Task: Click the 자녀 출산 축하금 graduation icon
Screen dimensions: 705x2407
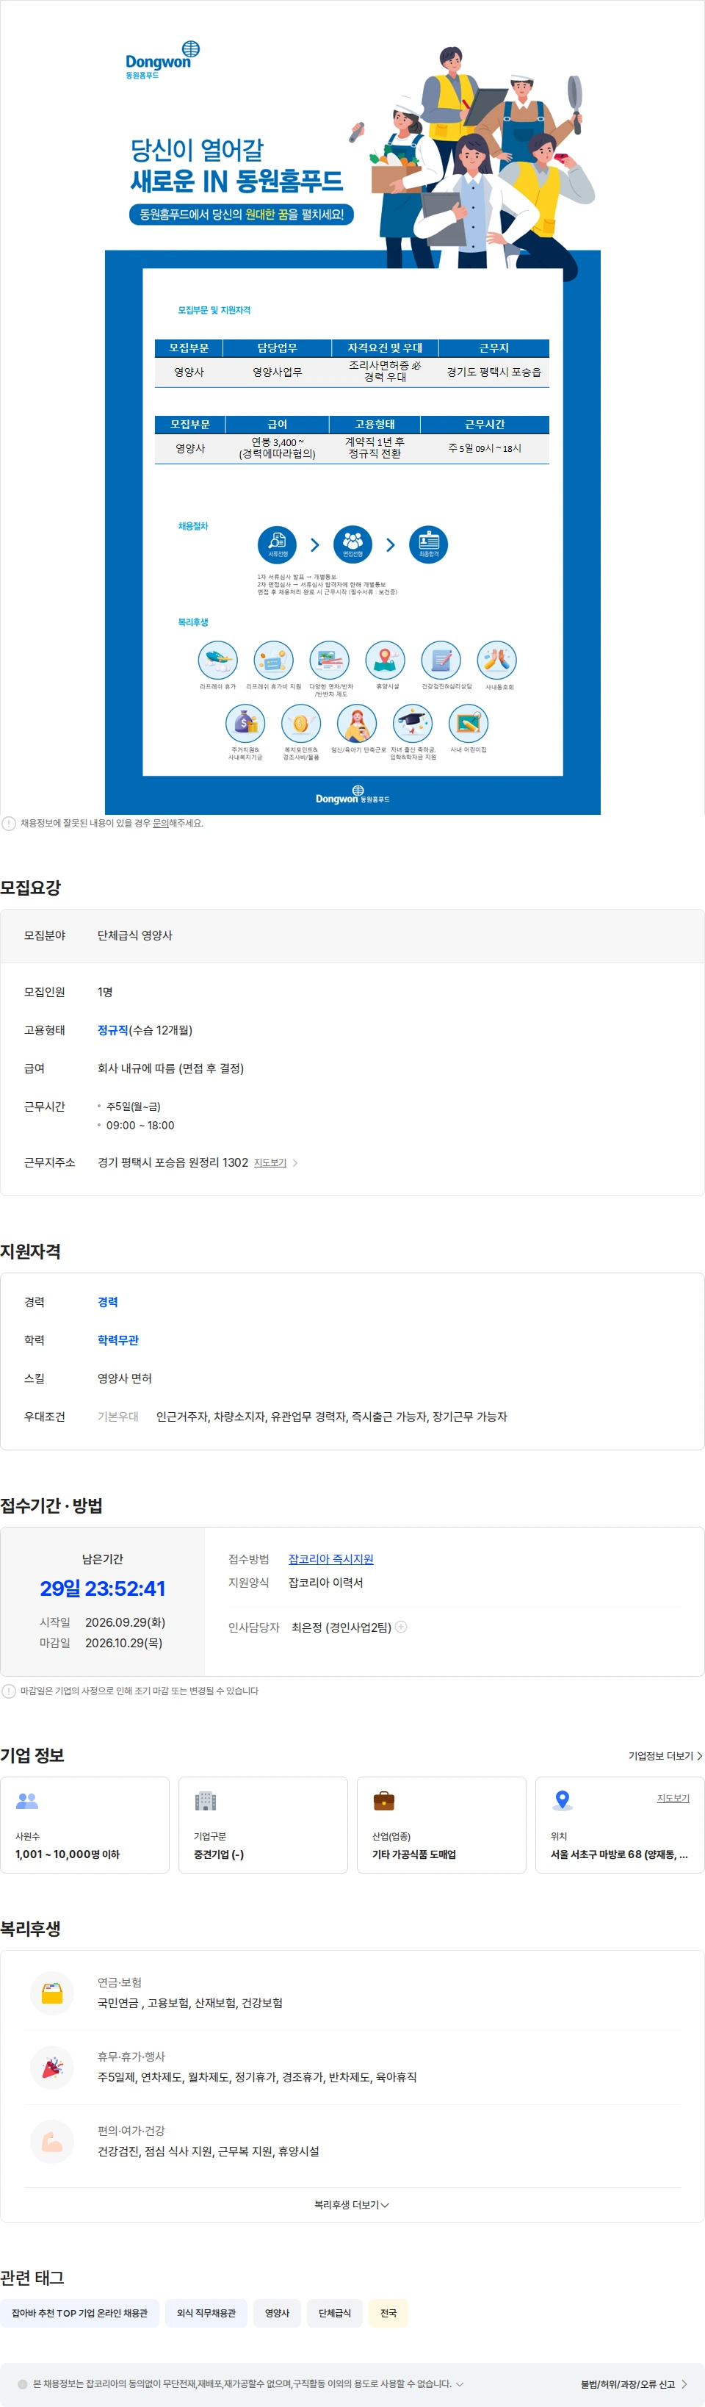Action: 413,723
